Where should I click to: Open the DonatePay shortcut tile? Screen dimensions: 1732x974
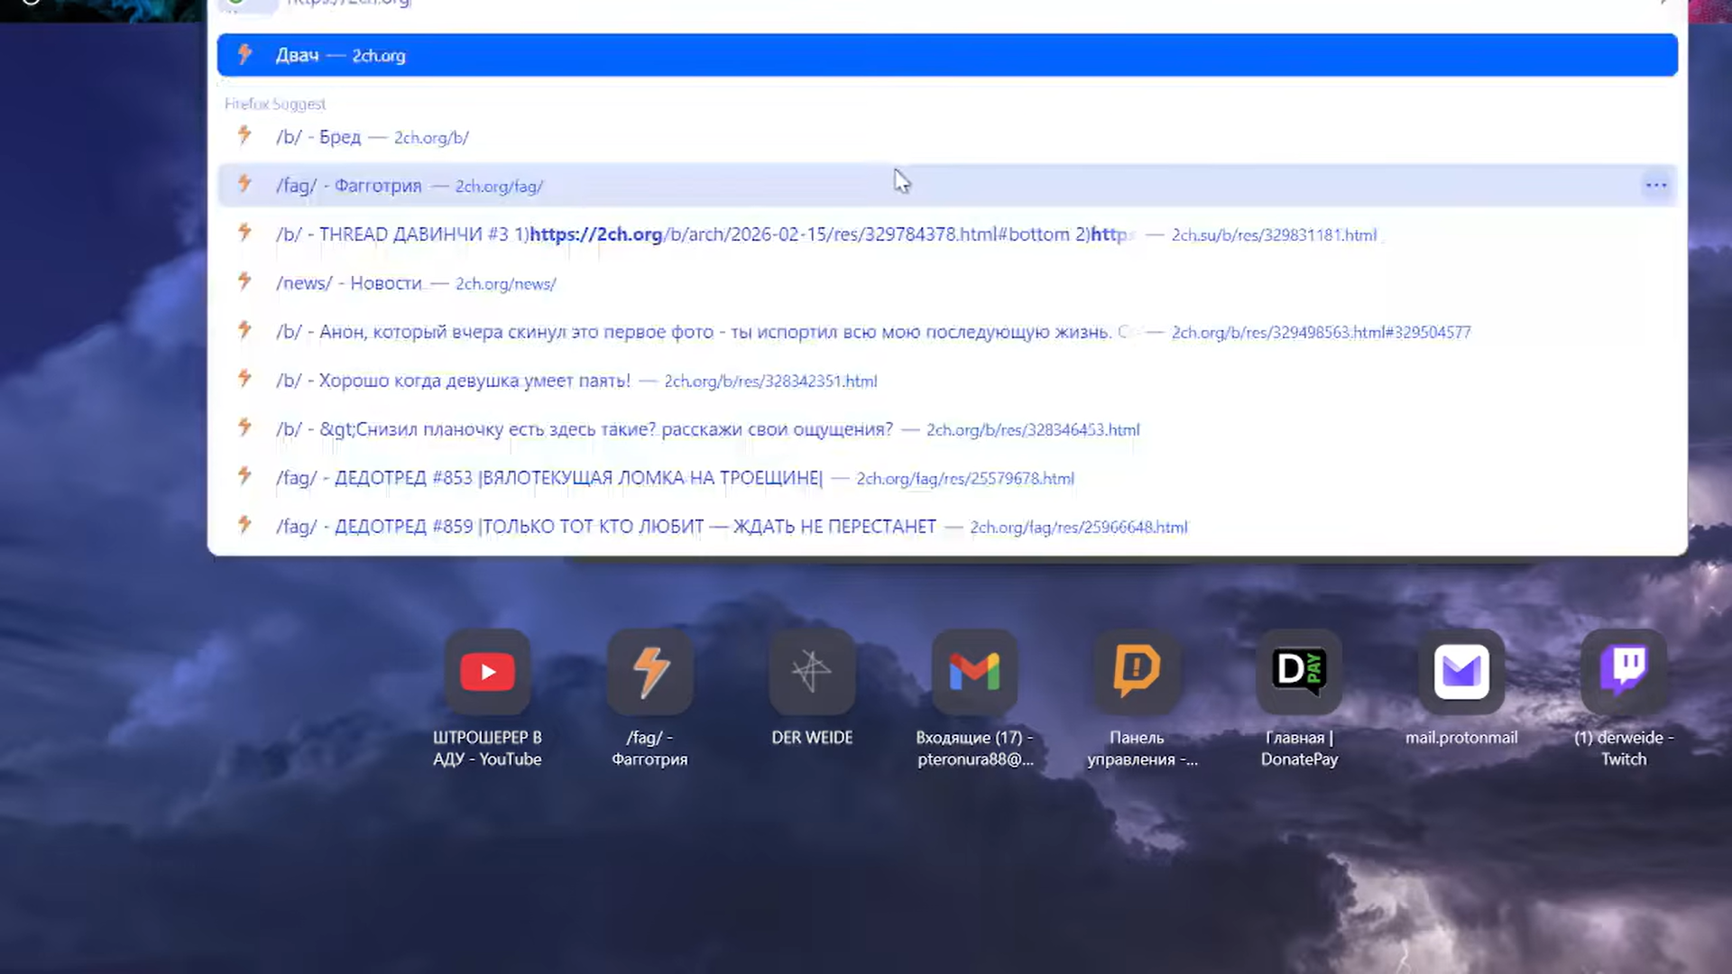click(1299, 673)
